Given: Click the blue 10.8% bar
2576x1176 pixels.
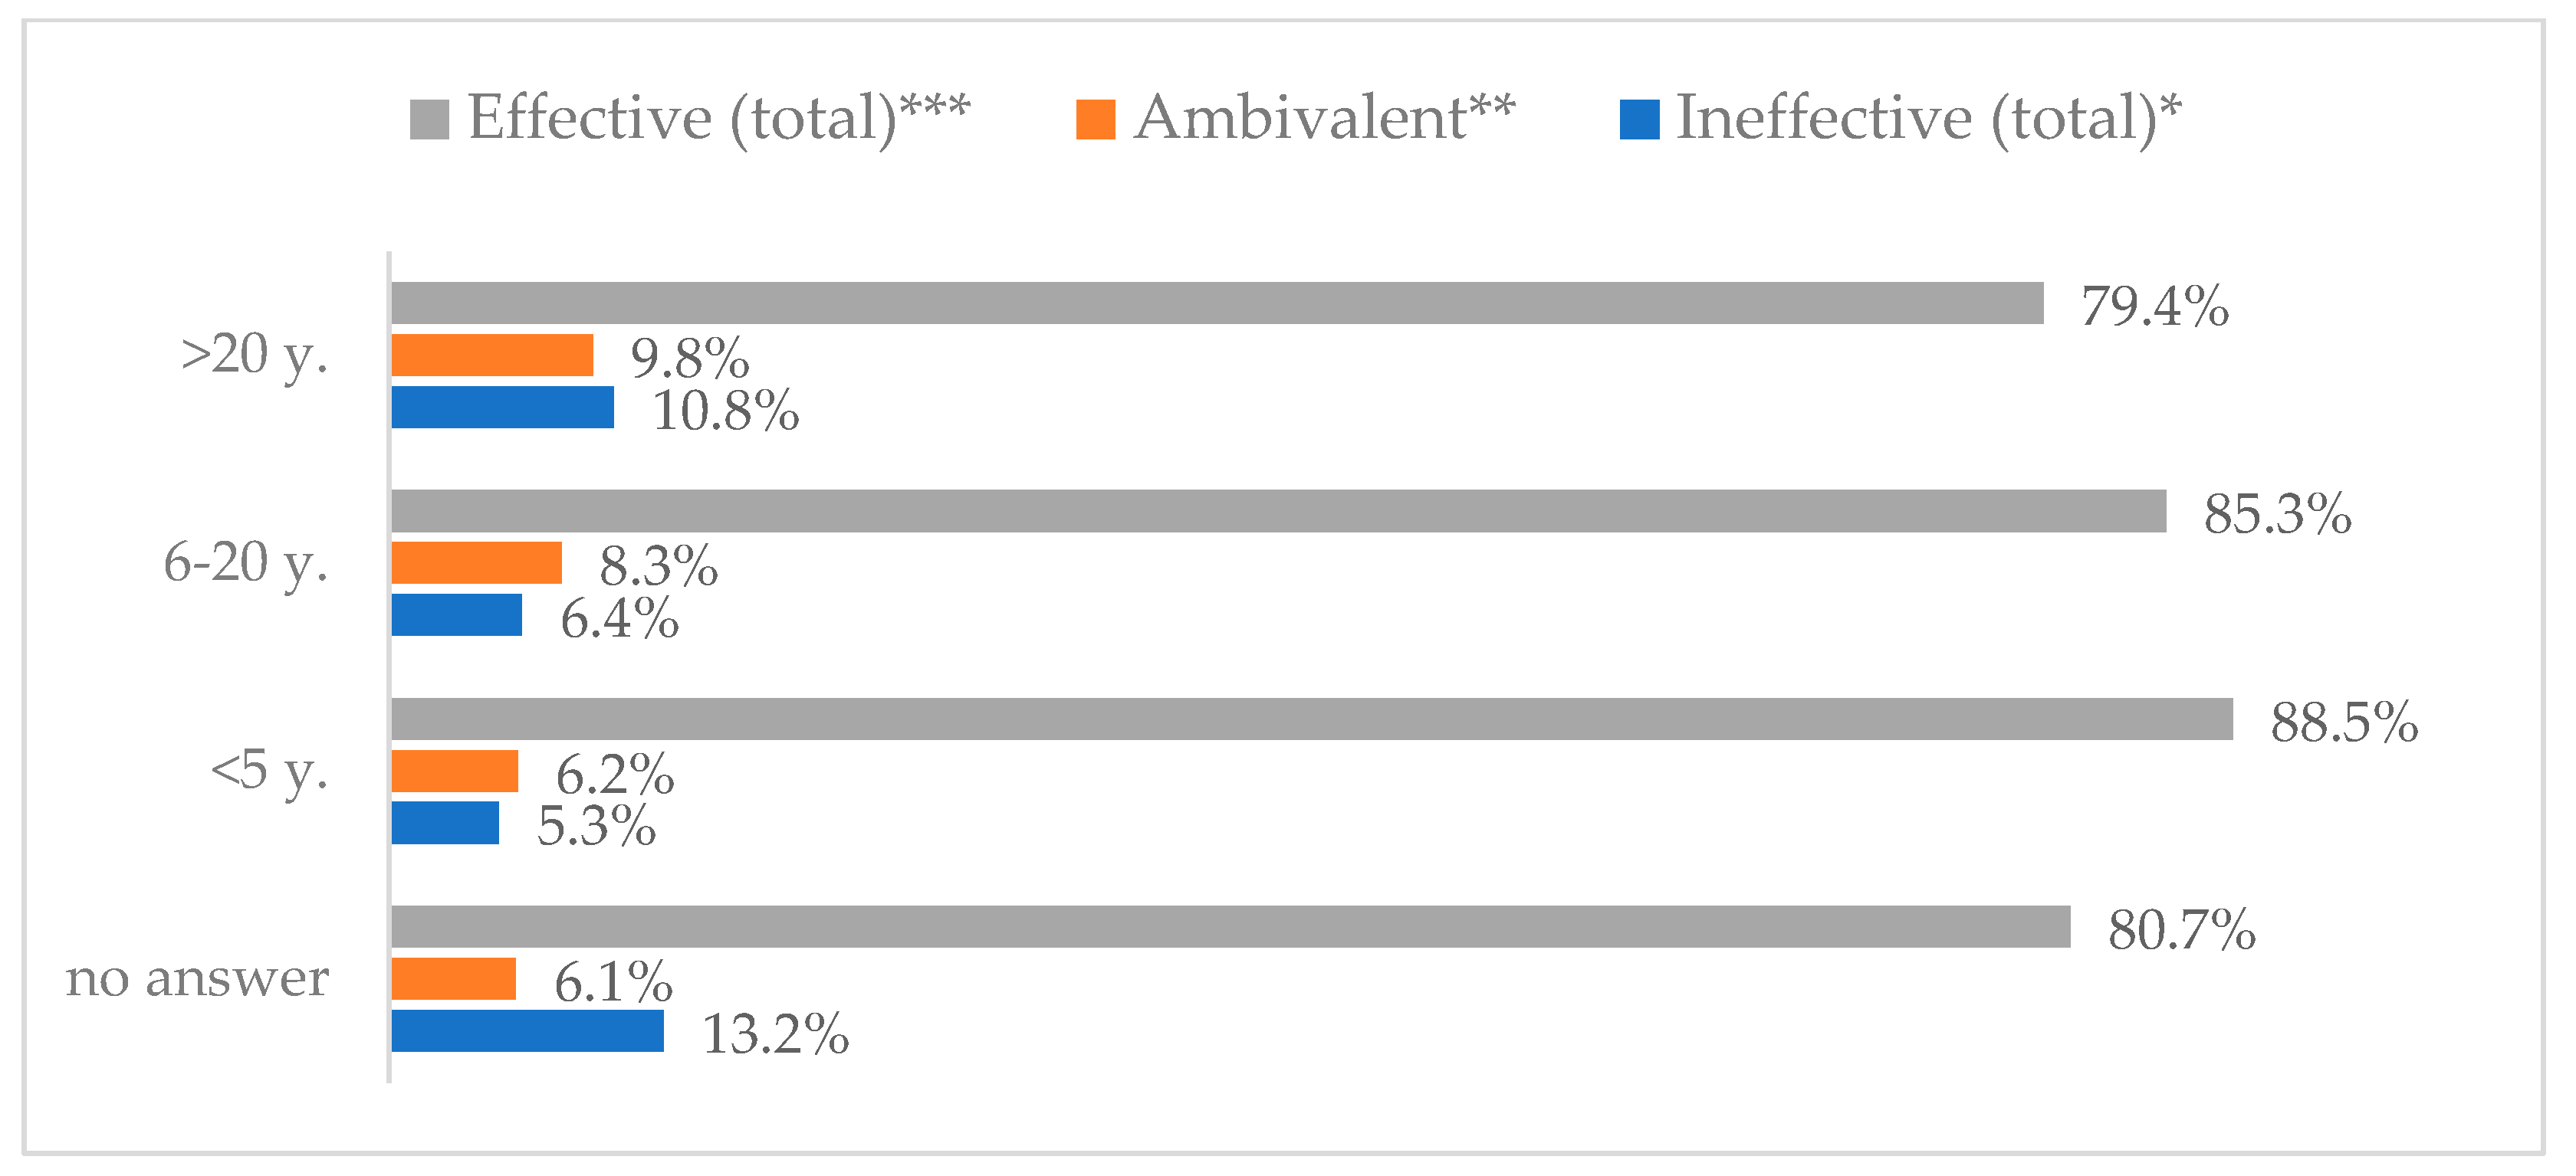Looking at the screenshot, I should click(x=502, y=407).
